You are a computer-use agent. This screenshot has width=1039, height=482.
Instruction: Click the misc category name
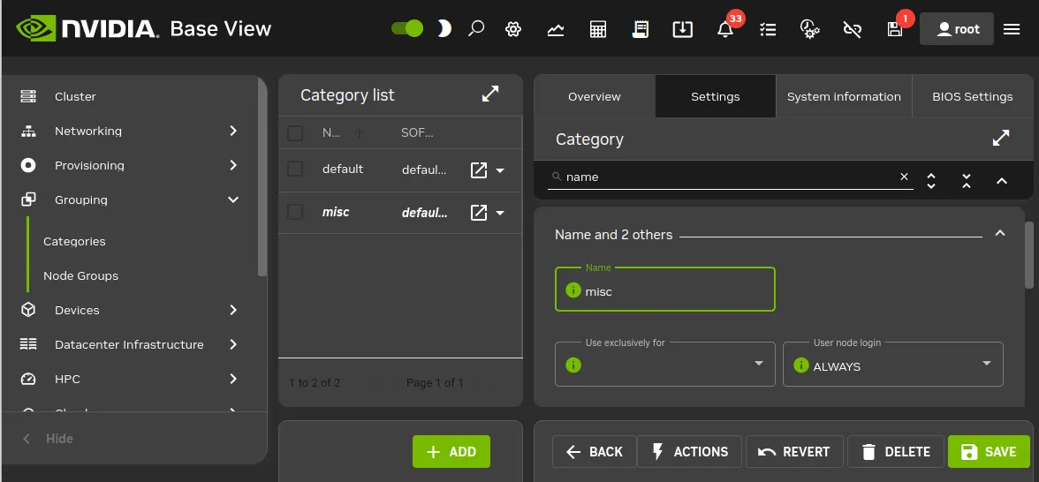pyautogui.click(x=336, y=212)
